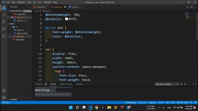
Task: Open Run and Debug view
Action: click(x=4, y=29)
